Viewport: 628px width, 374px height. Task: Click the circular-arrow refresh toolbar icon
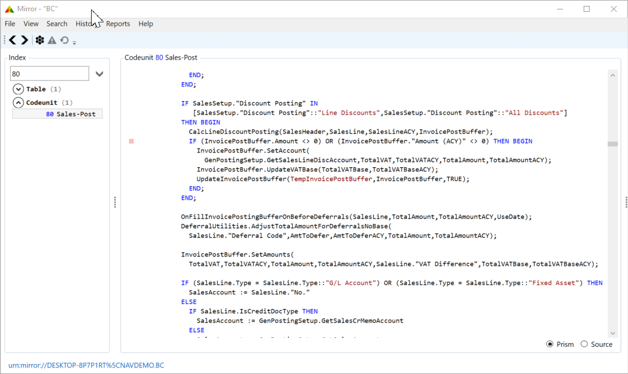click(64, 40)
